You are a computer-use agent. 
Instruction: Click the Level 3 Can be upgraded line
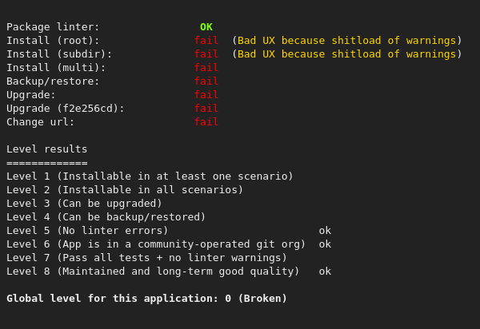pyautogui.click(x=84, y=204)
